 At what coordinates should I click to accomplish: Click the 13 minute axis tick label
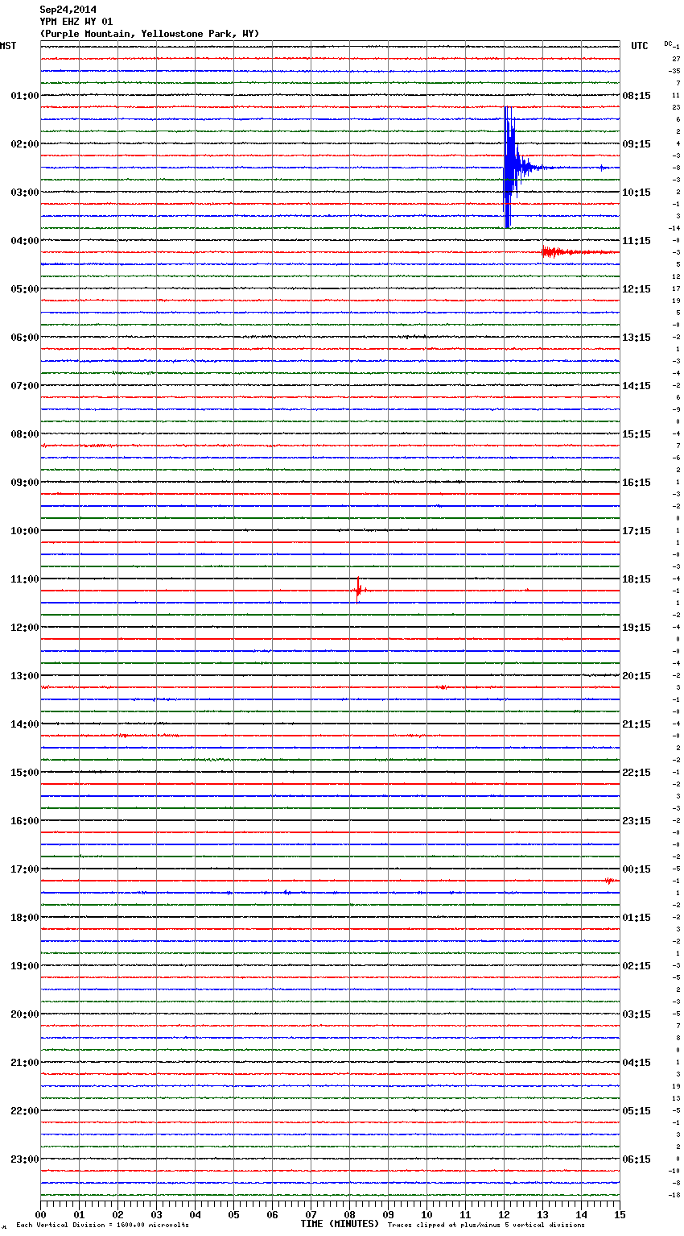pyautogui.click(x=542, y=1214)
